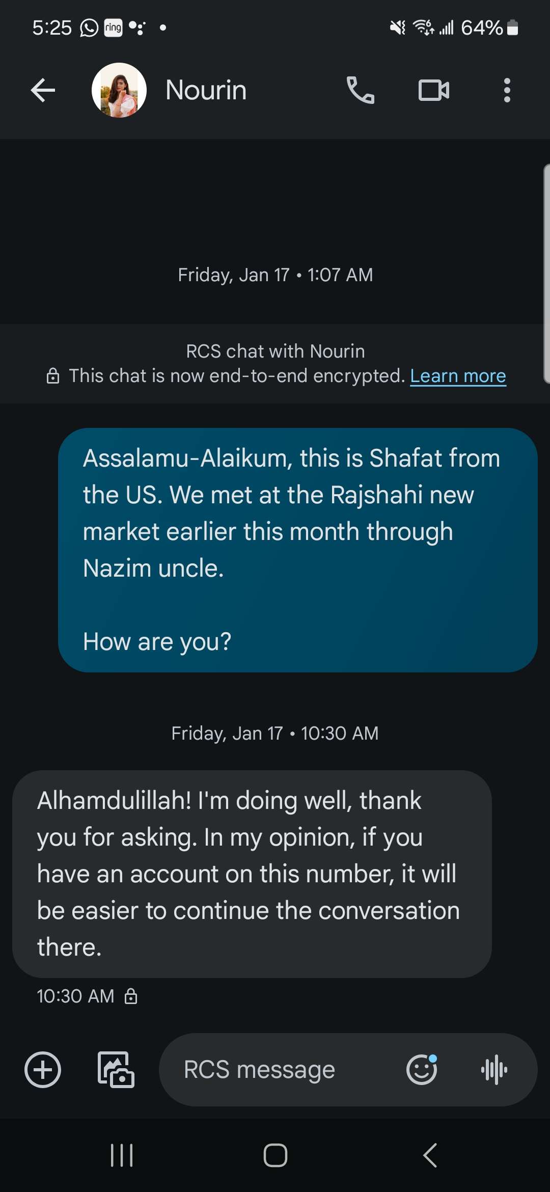
Task: Open the emoji picker
Action: tap(422, 1069)
